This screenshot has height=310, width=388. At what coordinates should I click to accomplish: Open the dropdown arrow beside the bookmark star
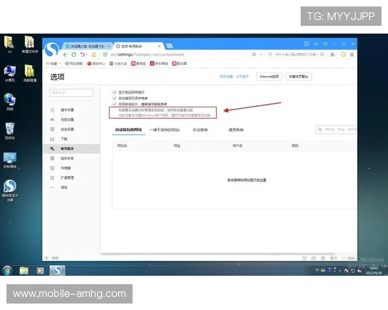point(261,54)
